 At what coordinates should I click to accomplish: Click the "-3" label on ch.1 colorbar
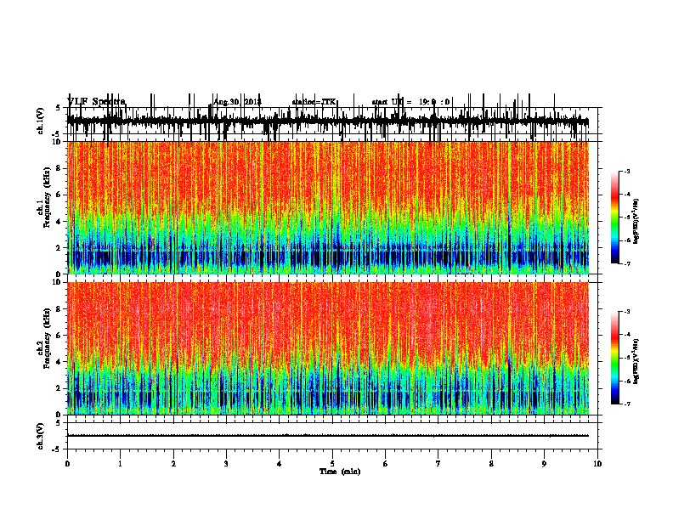[627, 171]
